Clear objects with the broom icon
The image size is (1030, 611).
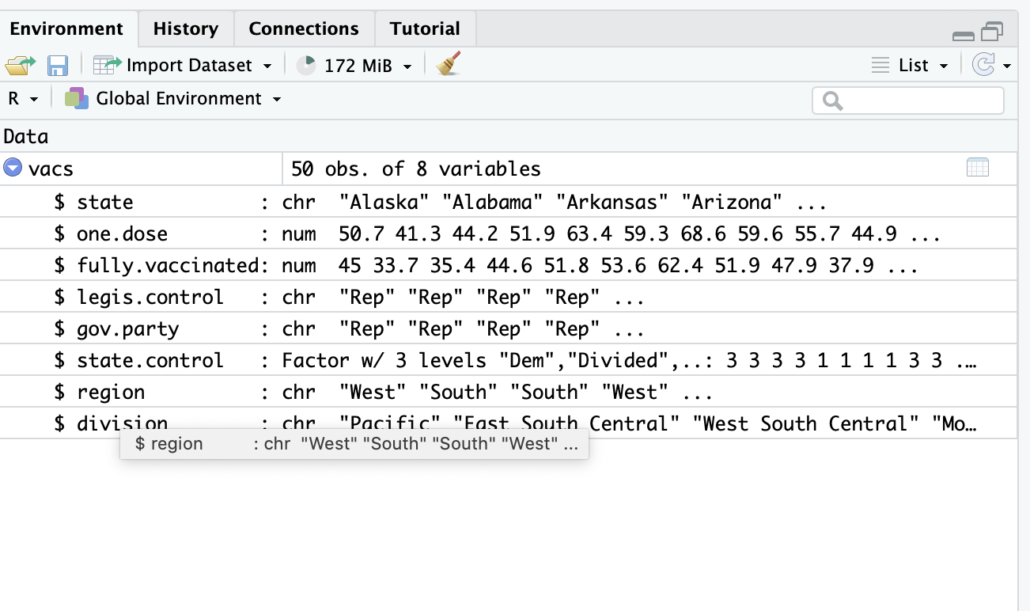(449, 65)
